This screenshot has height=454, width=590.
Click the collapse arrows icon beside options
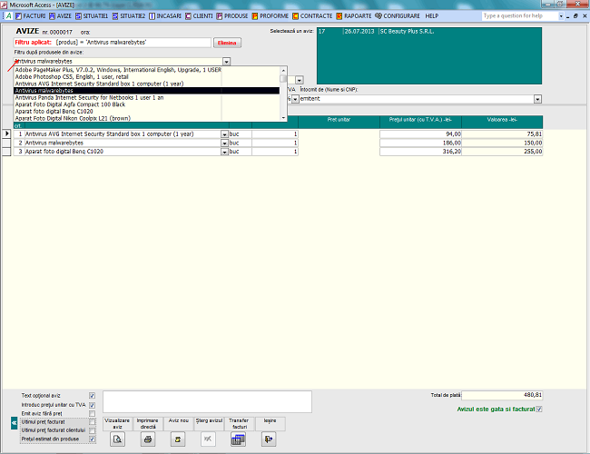14,422
